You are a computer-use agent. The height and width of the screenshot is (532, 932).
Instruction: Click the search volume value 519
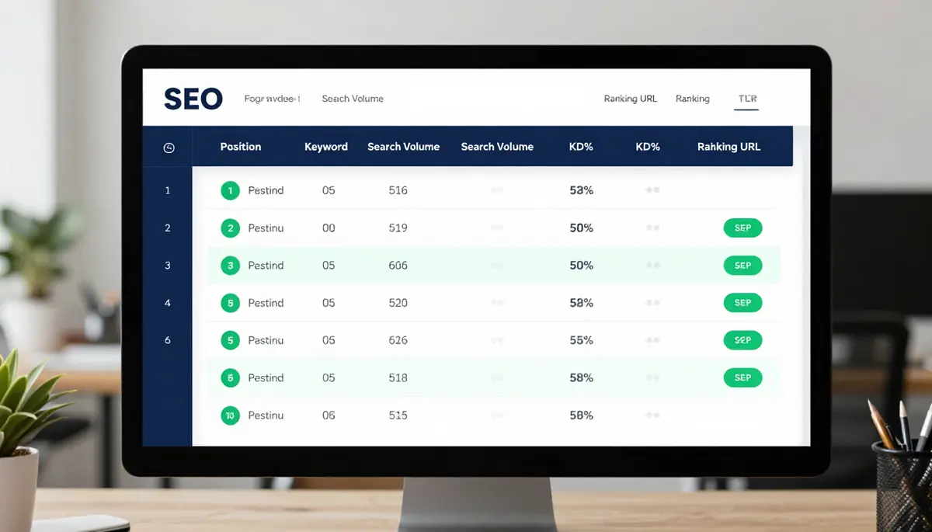[x=398, y=228]
